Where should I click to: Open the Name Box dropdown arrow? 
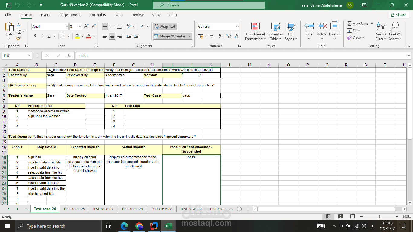[x=29, y=56]
